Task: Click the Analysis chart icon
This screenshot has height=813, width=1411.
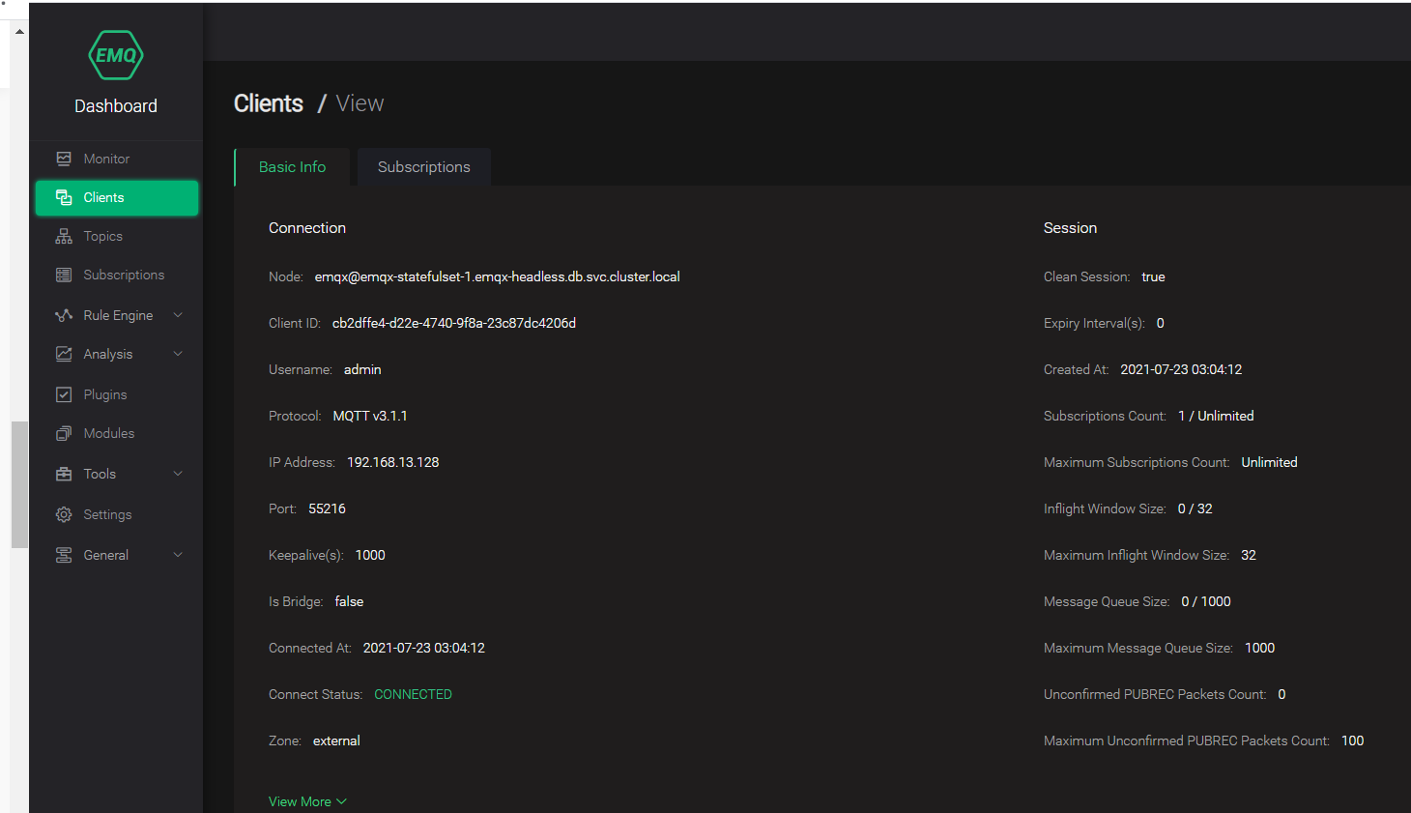Action: point(64,354)
